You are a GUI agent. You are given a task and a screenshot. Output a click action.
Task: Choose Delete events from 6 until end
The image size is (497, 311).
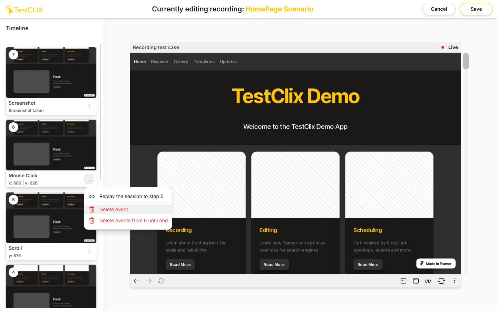pyautogui.click(x=128, y=220)
